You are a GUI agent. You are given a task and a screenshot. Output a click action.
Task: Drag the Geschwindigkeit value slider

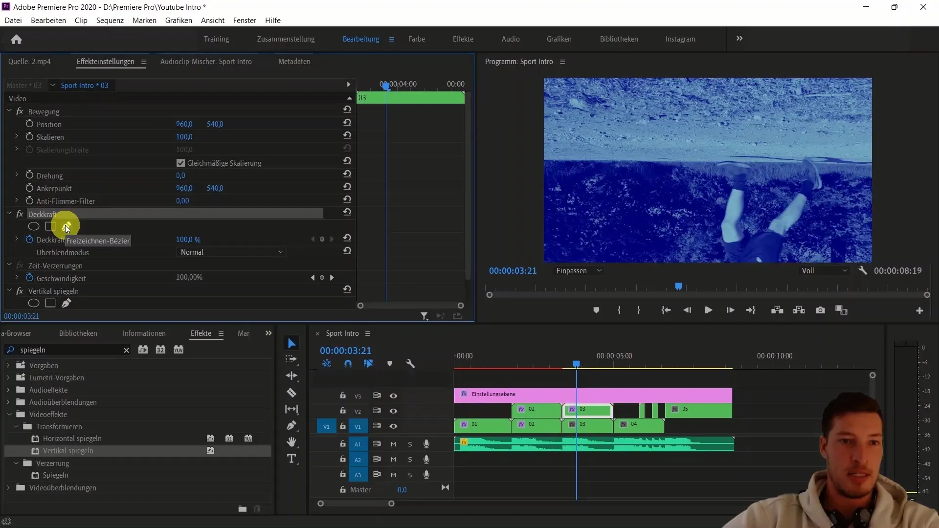point(189,277)
